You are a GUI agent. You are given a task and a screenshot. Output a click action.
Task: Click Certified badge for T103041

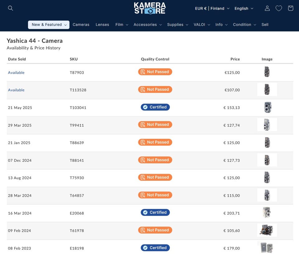pos(155,107)
